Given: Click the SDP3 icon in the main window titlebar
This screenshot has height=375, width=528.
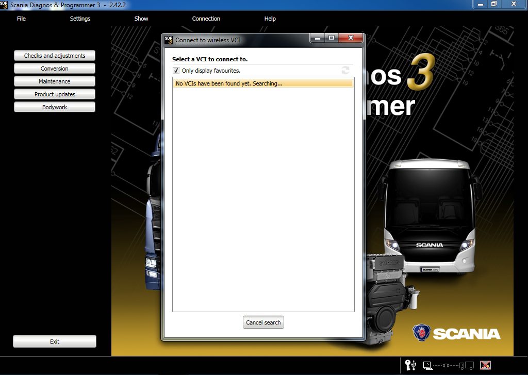Looking at the screenshot, I should [5, 4].
